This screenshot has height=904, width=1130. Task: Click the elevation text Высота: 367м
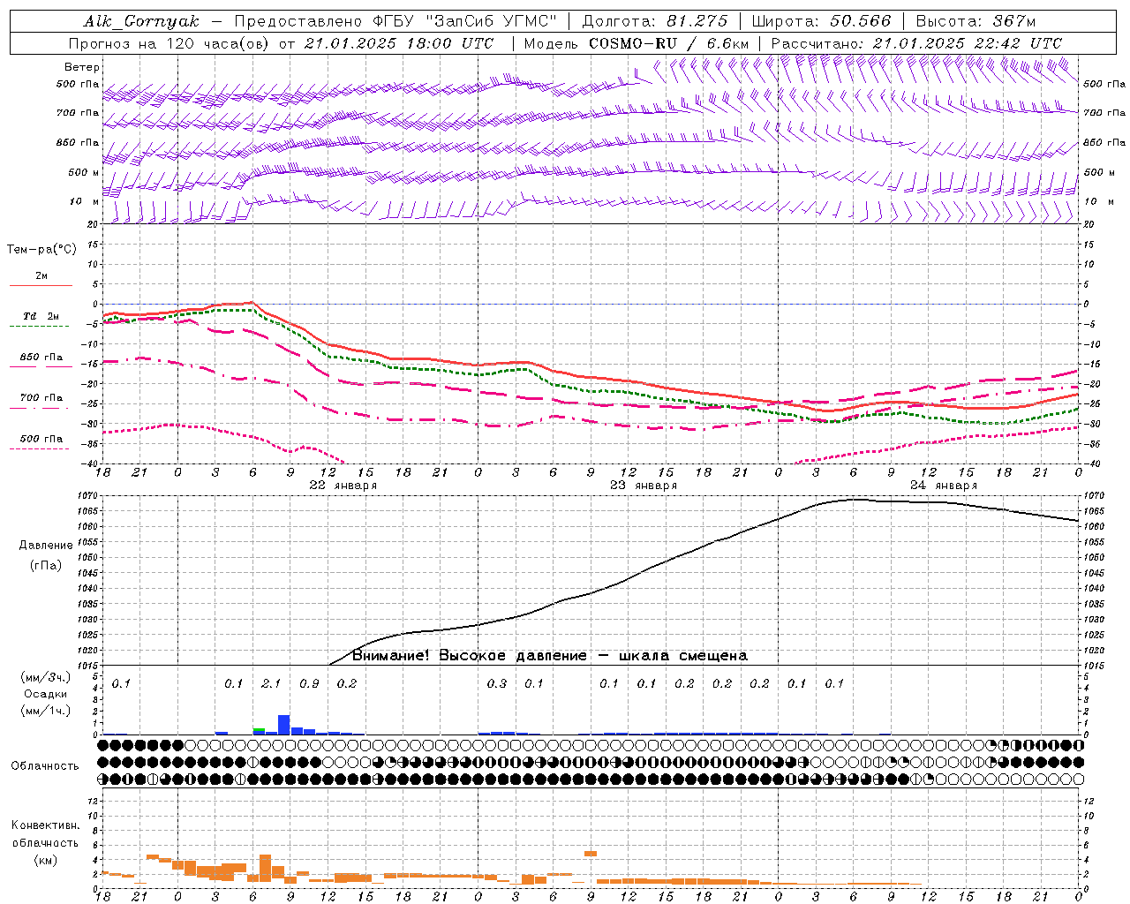(976, 21)
